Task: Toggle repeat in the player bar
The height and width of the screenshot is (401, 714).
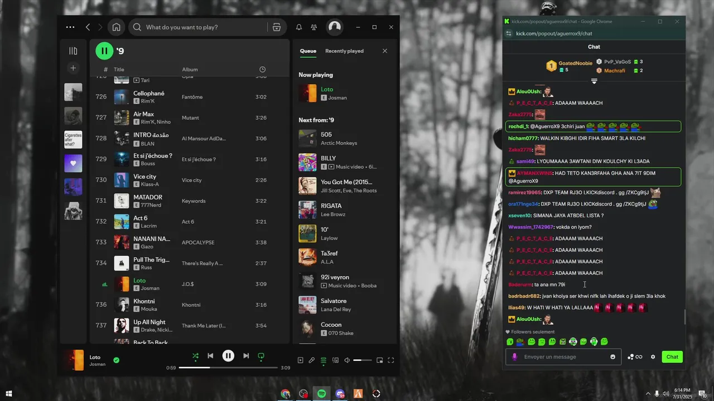Action: pyautogui.click(x=260, y=356)
